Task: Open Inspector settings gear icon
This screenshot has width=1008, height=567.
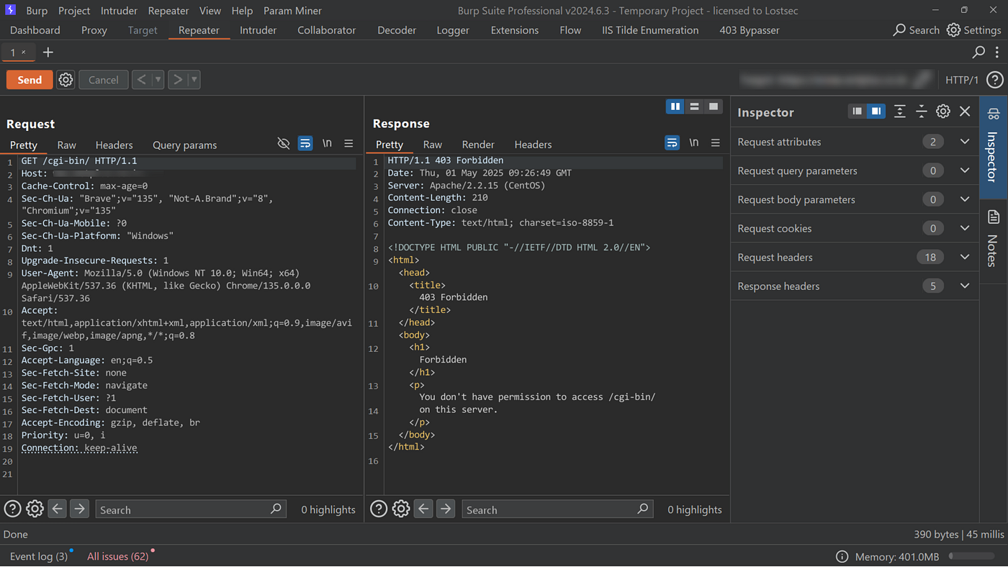Action: coord(942,112)
